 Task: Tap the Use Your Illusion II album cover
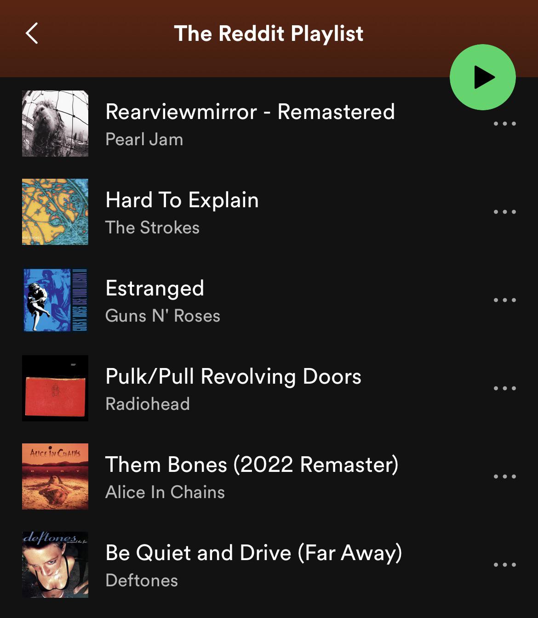point(55,300)
